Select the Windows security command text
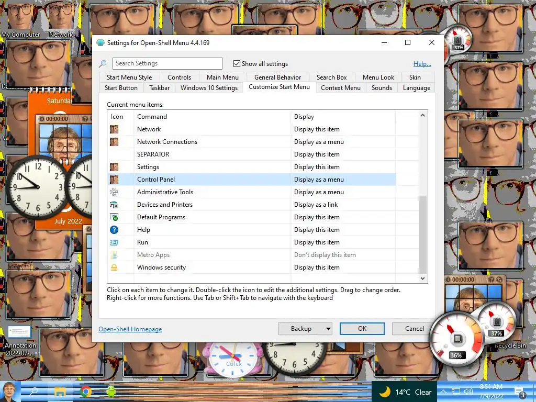Viewport: 536px width, 402px height. point(161,267)
